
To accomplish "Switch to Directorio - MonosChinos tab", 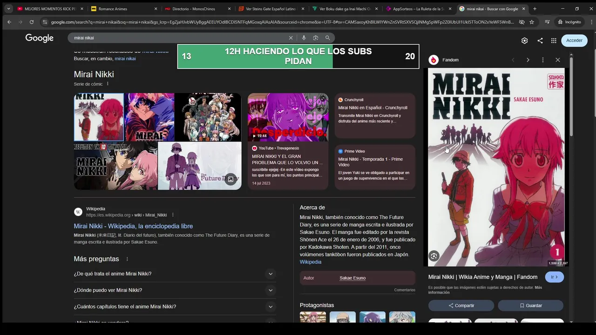I will [x=197, y=8].
